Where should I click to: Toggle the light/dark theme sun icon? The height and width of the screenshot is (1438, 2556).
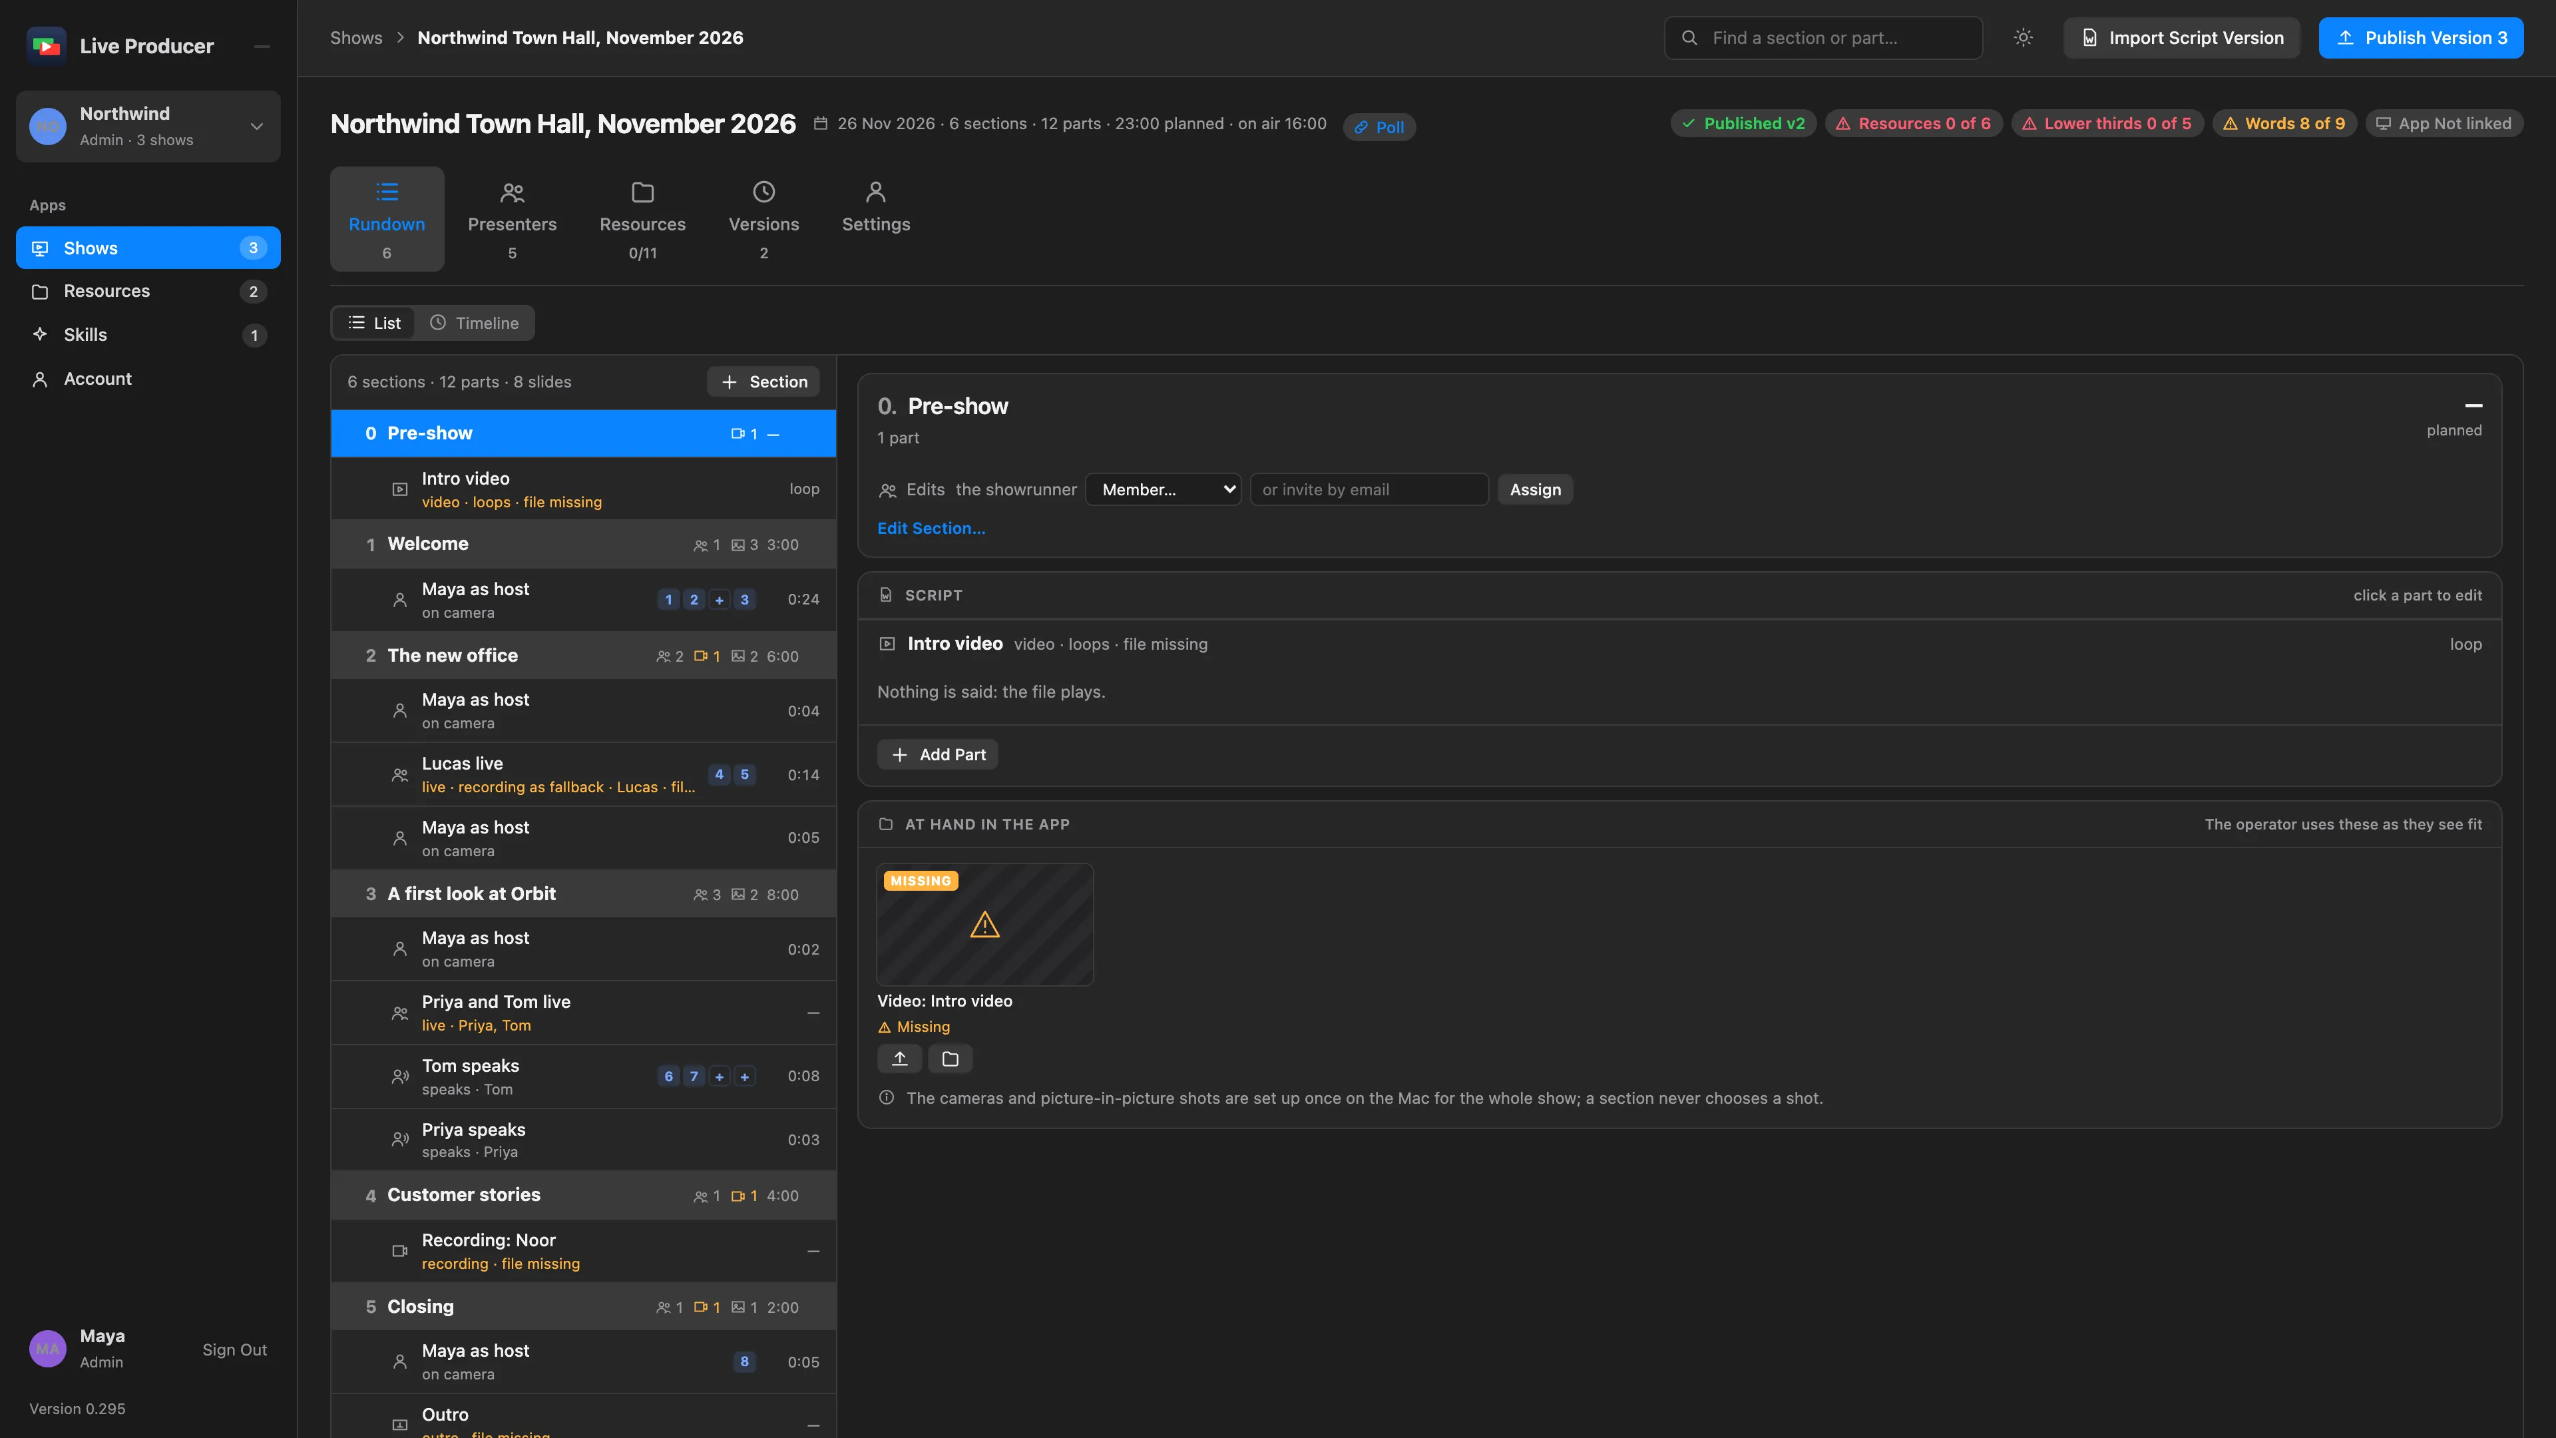(2023, 38)
